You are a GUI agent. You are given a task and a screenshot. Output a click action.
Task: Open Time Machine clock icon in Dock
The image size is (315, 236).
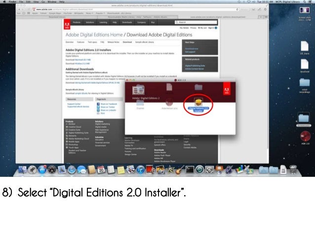(199, 170)
